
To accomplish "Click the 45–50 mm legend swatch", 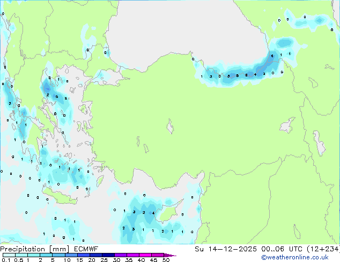I will coord(158,255).
